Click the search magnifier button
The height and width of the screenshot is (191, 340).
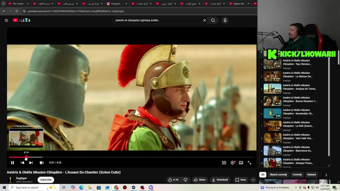[213, 20]
